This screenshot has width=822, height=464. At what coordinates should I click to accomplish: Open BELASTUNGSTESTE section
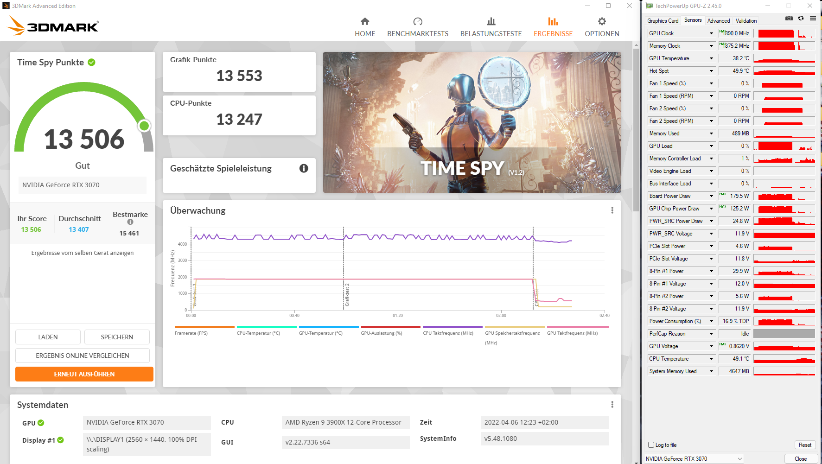[x=491, y=27]
